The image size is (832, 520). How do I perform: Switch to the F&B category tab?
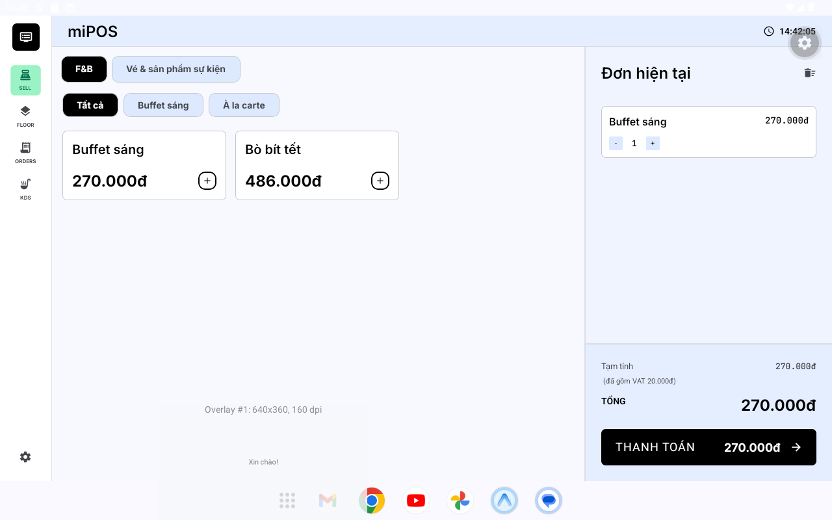84,69
